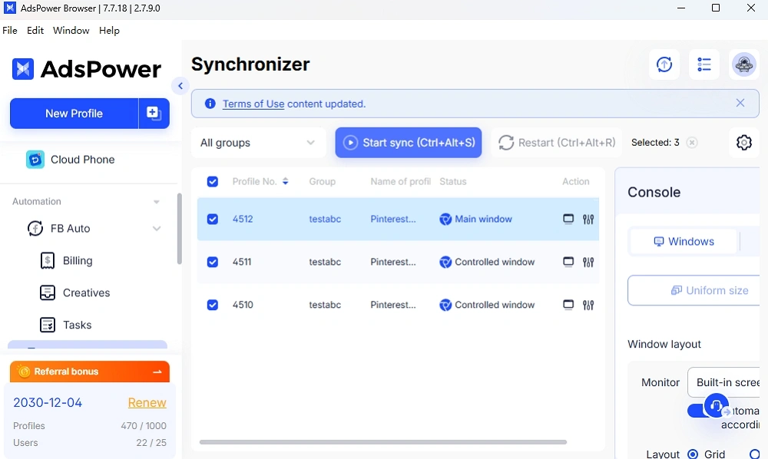
Task: Open the adjust settings icon for profile 4511
Action: click(x=588, y=262)
